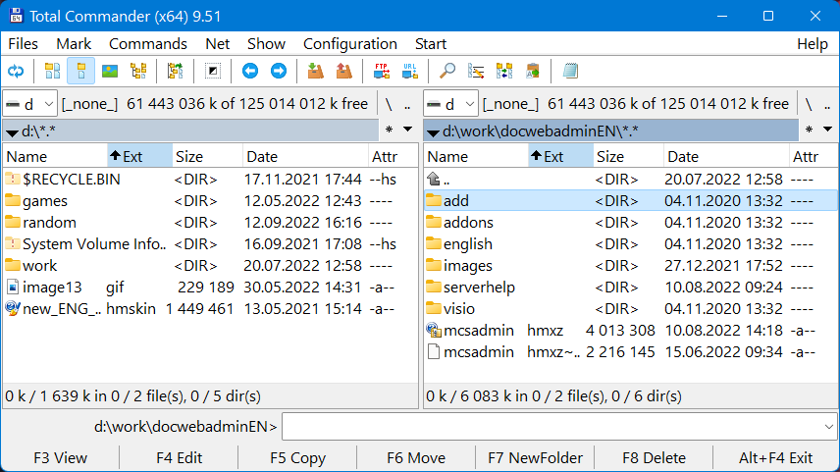
Task: Click F5 Copy button
Action: (298, 458)
